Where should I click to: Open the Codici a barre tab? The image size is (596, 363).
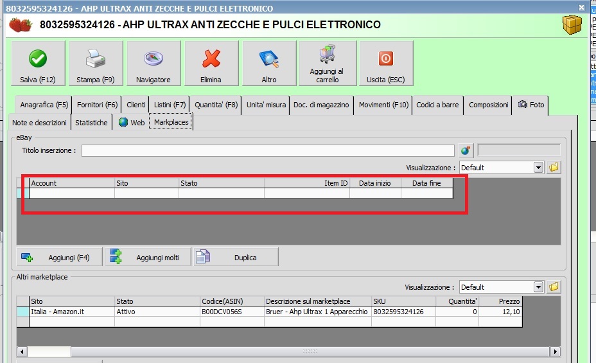(x=437, y=105)
